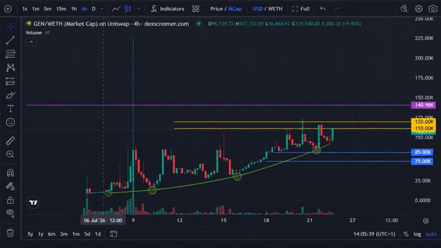
Task: Click the Volume indicator label
Action: (x=34, y=33)
